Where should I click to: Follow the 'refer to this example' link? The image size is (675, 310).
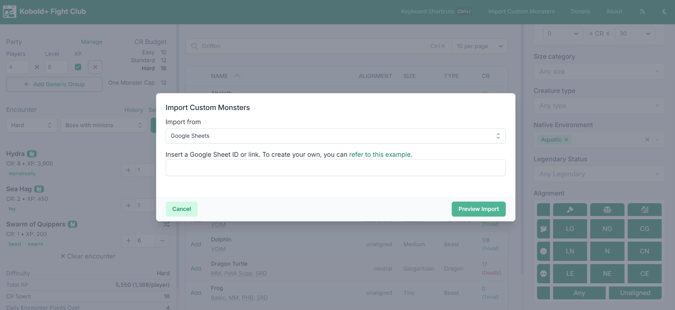[x=380, y=155]
